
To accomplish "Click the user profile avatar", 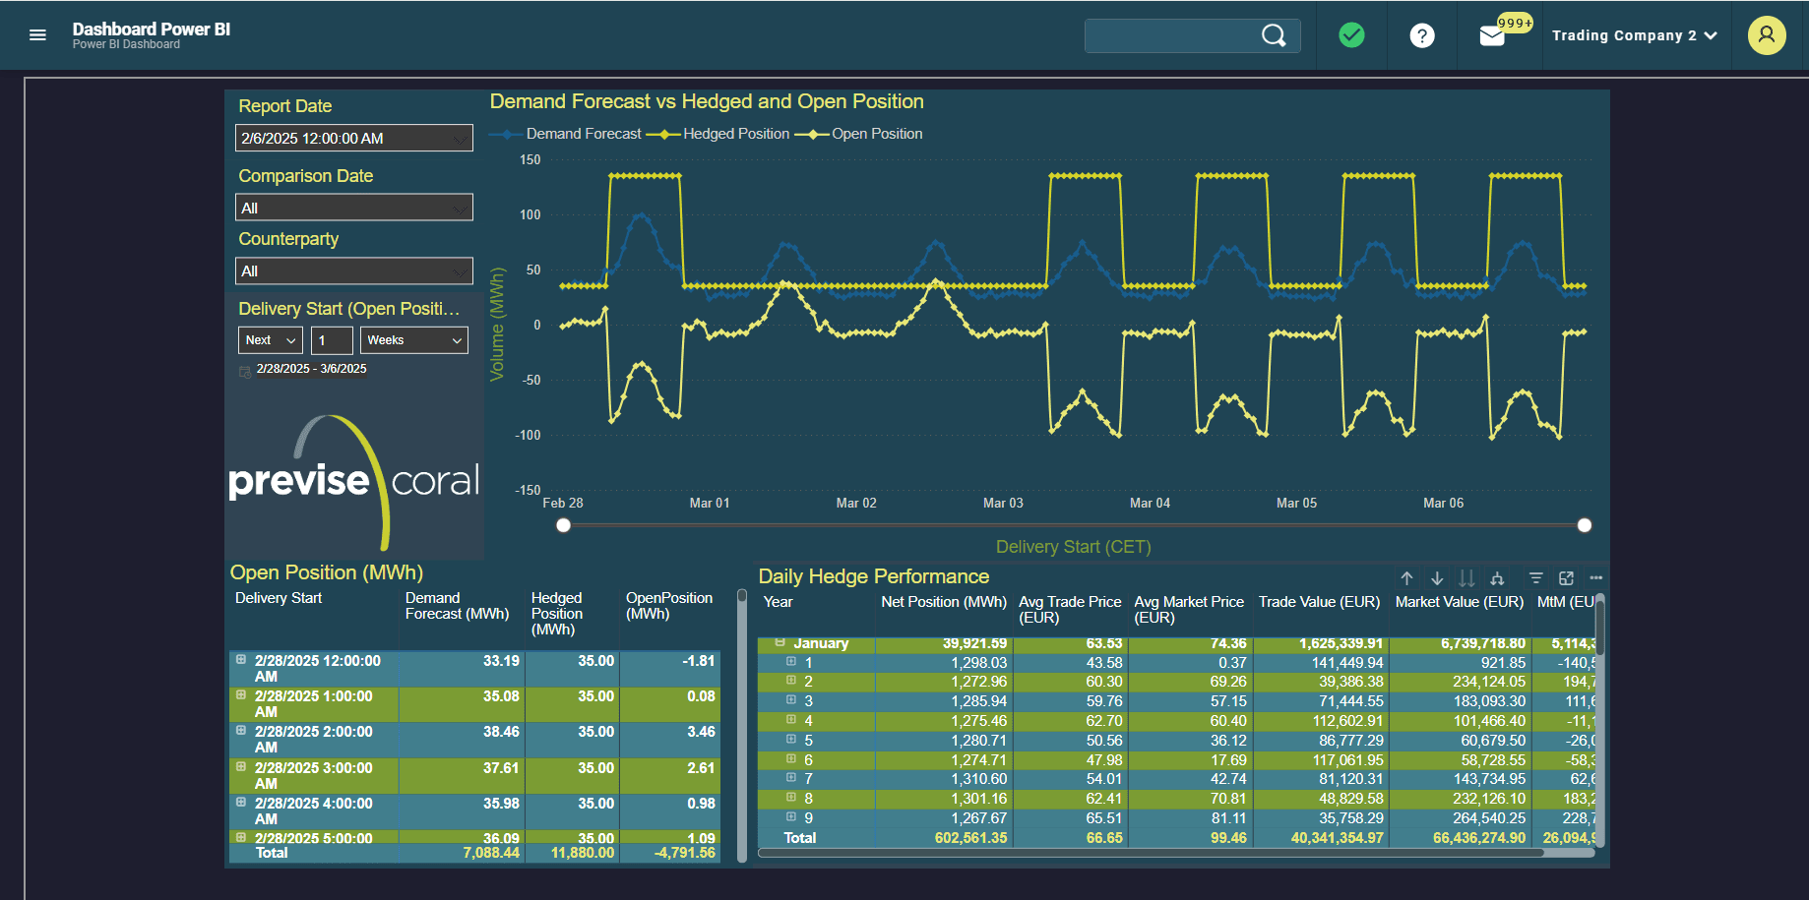I will [1767, 34].
